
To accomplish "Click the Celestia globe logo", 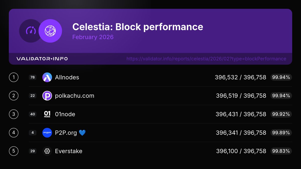I will pos(50,31).
